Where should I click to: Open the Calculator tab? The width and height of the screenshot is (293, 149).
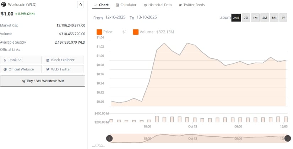(x=126, y=5)
